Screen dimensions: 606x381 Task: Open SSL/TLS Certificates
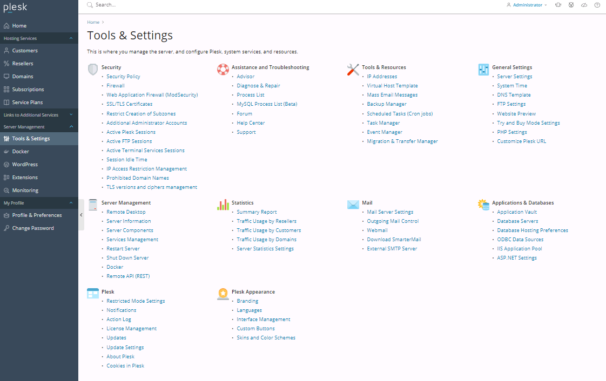point(130,104)
